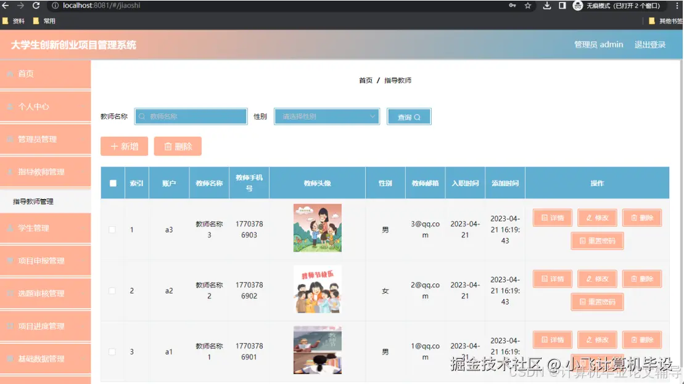The height and width of the screenshot is (384, 684).
Task: Click the 基础数据管理 sidebar icon
Action: (x=10, y=359)
